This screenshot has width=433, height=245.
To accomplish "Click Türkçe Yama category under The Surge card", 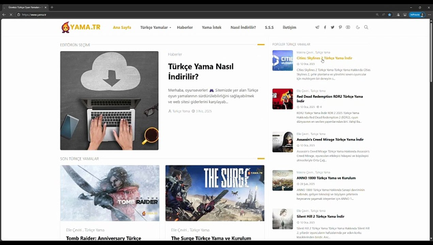I will [199, 230].
